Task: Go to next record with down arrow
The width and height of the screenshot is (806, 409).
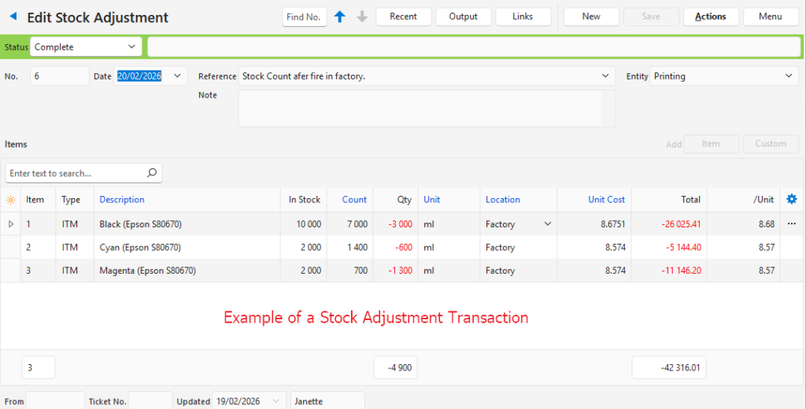Action: [362, 17]
